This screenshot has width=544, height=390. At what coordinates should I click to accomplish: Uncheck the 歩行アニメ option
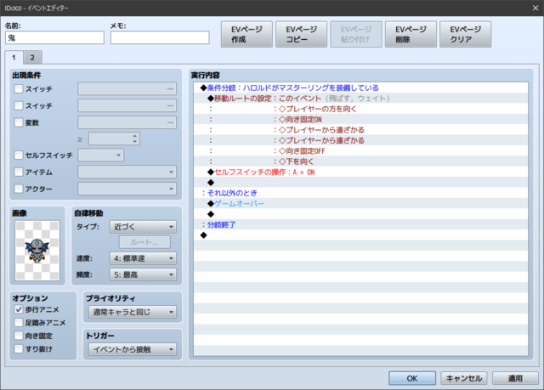(19, 309)
